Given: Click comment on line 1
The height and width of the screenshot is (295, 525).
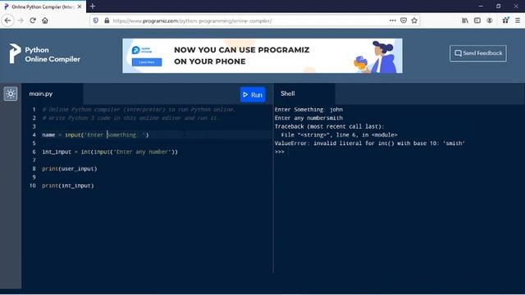Looking at the screenshot, I should [x=139, y=109].
